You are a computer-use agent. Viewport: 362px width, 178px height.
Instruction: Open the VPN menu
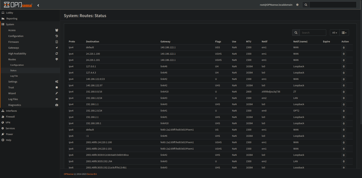[x=30, y=123]
